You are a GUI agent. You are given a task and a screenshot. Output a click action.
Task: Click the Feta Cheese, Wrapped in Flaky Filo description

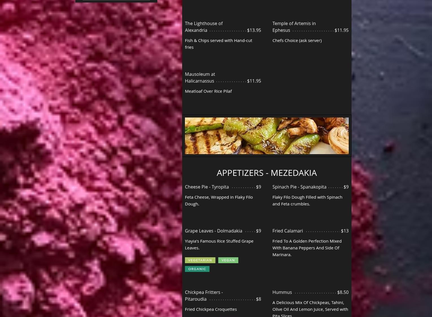(219, 200)
